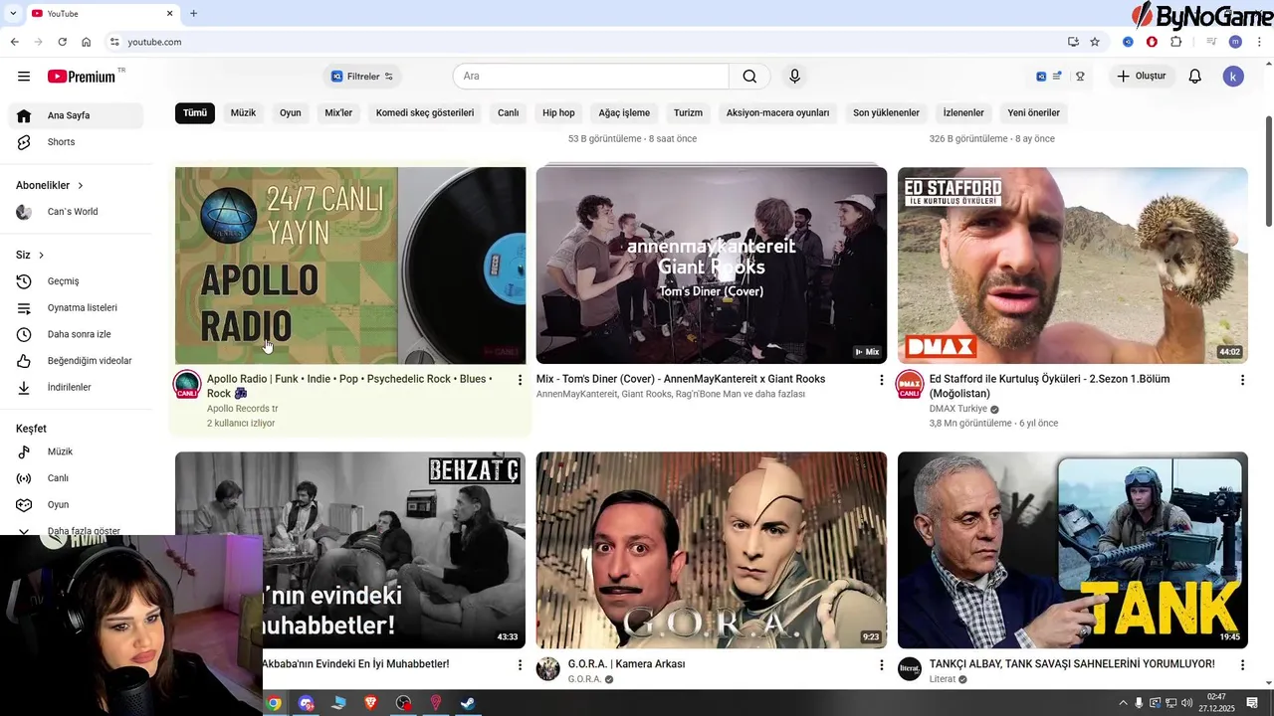Image resolution: width=1274 pixels, height=716 pixels.
Task: Click the taskbar volume icon
Action: 1186,703
